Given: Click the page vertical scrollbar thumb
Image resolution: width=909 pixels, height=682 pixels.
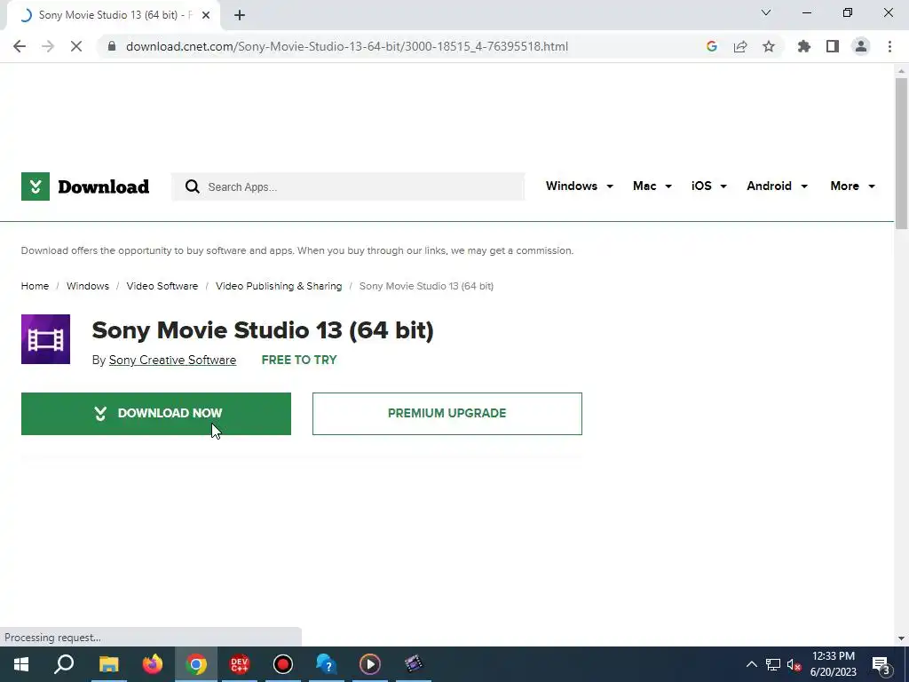Looking at the screenshot, I should tap(901, 154).
